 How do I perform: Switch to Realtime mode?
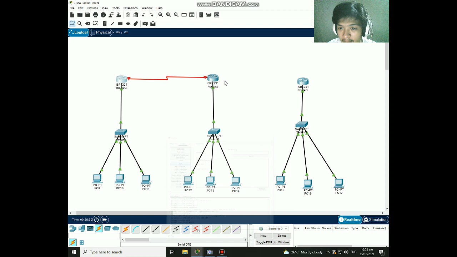350,220
